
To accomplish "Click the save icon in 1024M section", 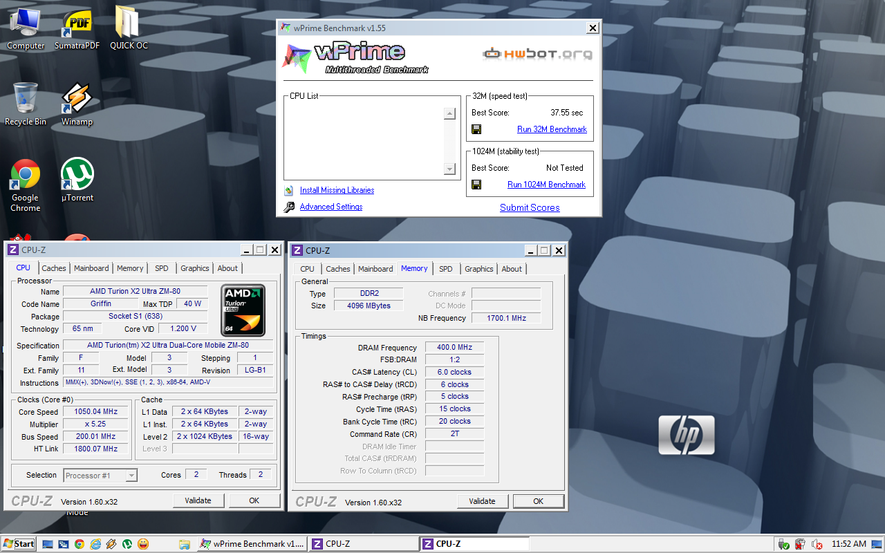I will [476, 185].
